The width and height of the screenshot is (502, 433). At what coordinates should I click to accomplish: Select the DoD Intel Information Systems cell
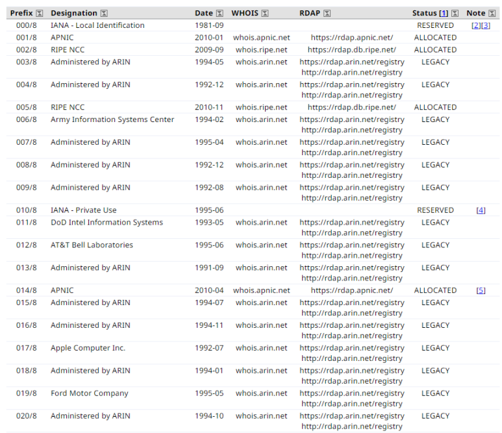[107, 223]
